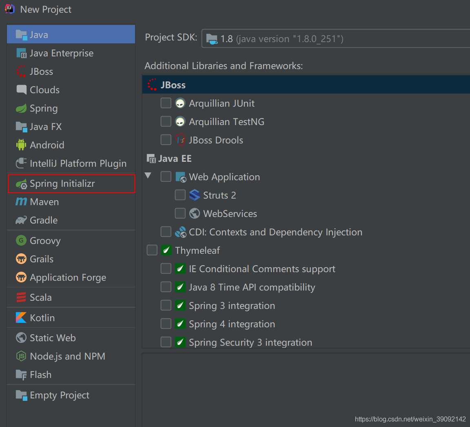470x427 pixels.
Task: Choose the Empty Project option
Action: pos(59,395)
